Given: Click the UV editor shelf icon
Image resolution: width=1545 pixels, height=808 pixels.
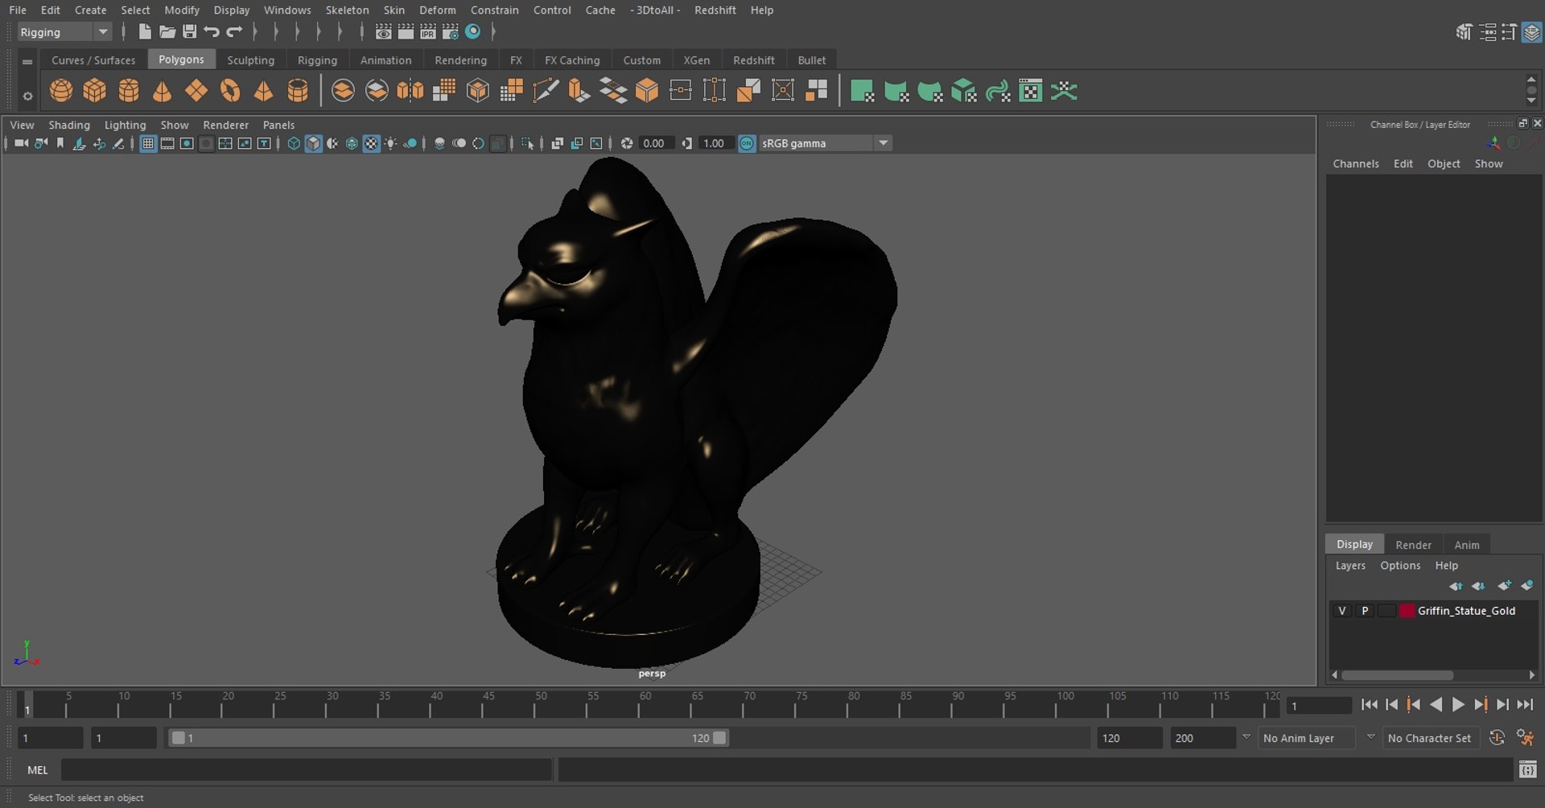Looking at the screenshot, I should [x=1030, y=91].
